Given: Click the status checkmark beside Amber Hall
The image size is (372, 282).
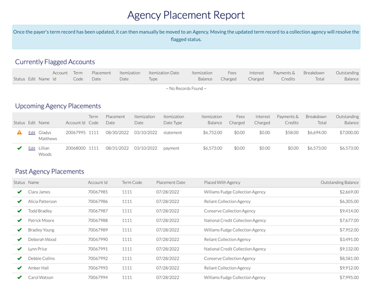Looking at the screenshot, I should point(19,268).
